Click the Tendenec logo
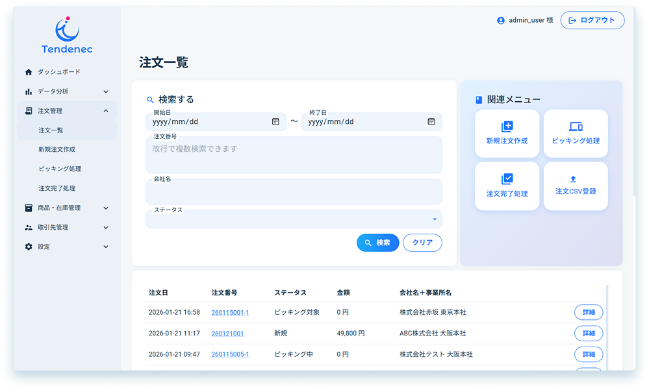This screenshot has height=390, width=649. click(67, 36)
